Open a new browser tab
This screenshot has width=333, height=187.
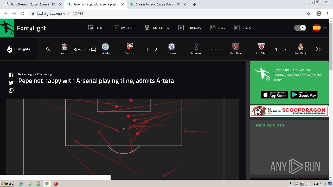[x=194, y=4]
